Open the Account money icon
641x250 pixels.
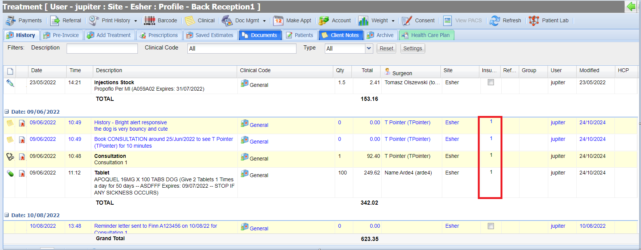(324, 20)
